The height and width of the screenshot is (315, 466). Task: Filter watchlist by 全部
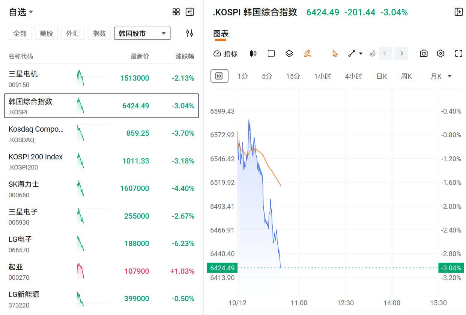(x=20, y=33)
